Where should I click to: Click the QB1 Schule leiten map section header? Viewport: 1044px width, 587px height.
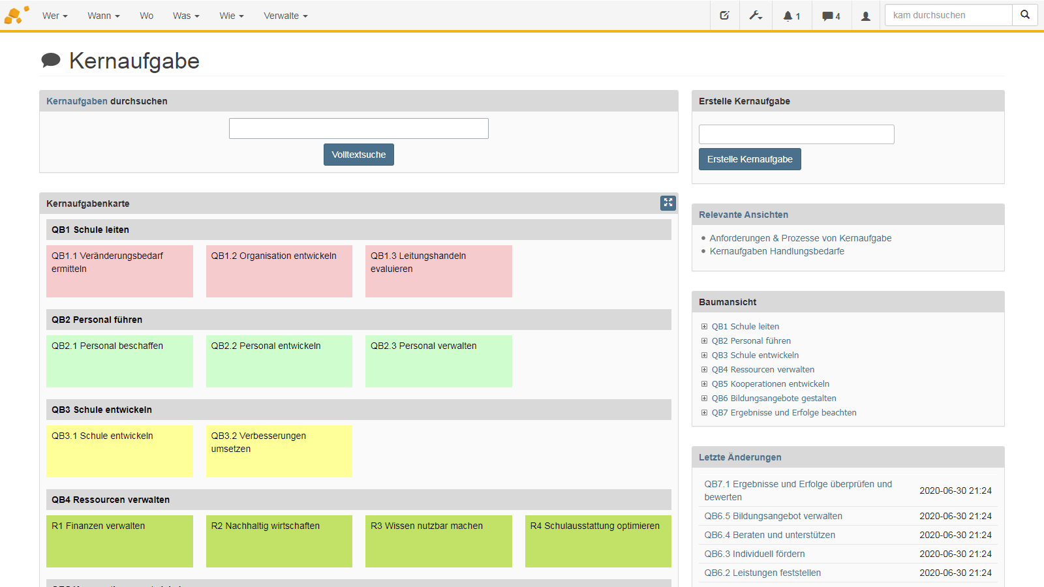pyautogui.click(x=359, y=230)
